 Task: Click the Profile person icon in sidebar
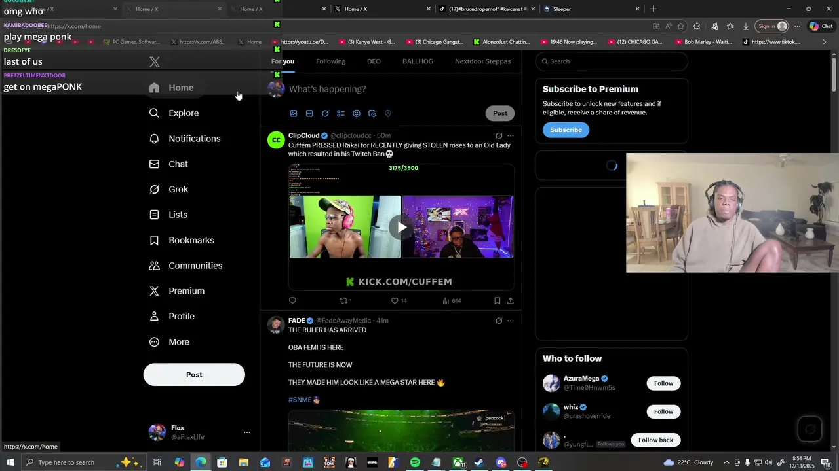tap(154, 316)
